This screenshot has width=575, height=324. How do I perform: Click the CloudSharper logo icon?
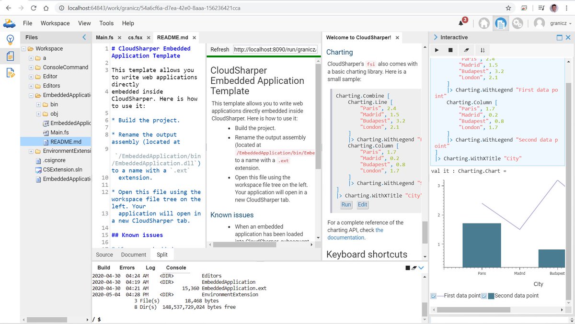click(x=10, y=23)
